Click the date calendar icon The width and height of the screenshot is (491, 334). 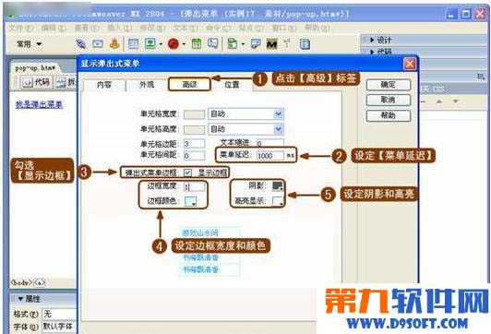pos(197,43)
